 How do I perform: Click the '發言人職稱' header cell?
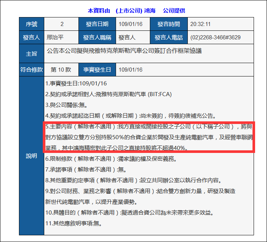click(x=97, y=37)
